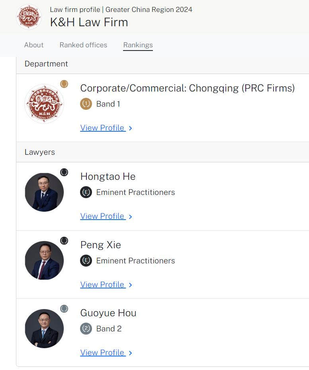This screenshot has height=370, width=309.
Task: Switch to the About tab
Action: [34, 45]
